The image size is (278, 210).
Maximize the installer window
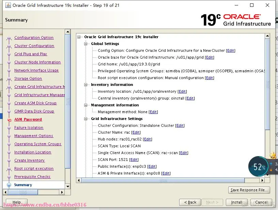[251, 5]
